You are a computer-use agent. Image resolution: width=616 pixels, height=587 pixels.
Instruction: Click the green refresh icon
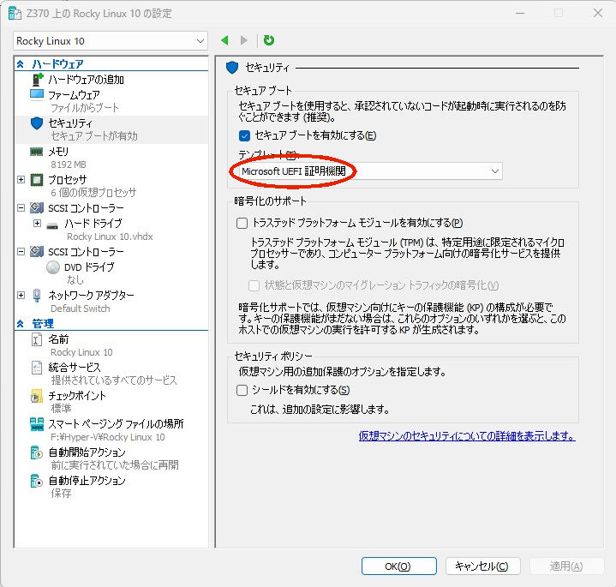point(269,40)
